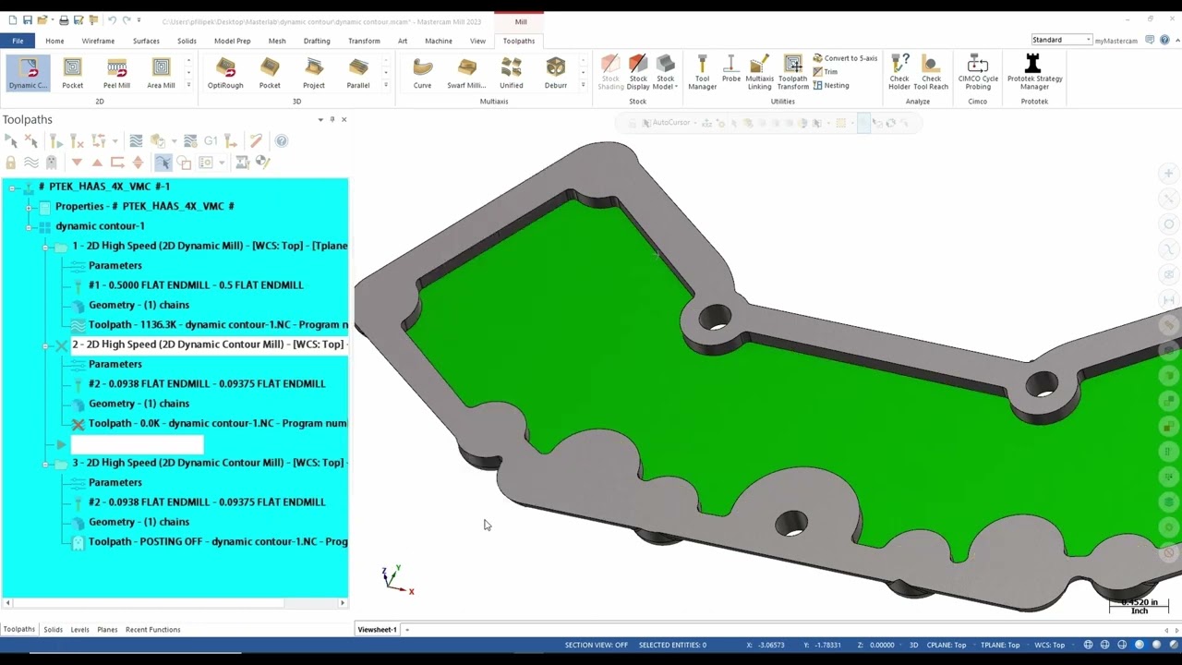The width and height of the screenshot is (1182, 665).
Task: Choose the Parallel 3D toolpath
Action: pos(358,73)
